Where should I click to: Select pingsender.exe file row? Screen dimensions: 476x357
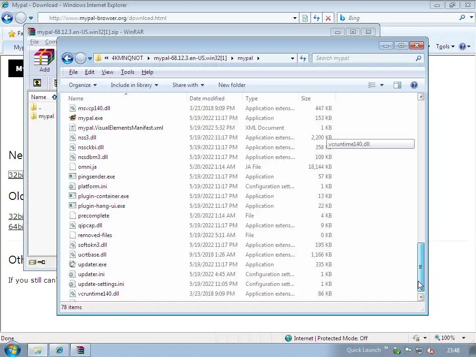[x=200, y=176]
